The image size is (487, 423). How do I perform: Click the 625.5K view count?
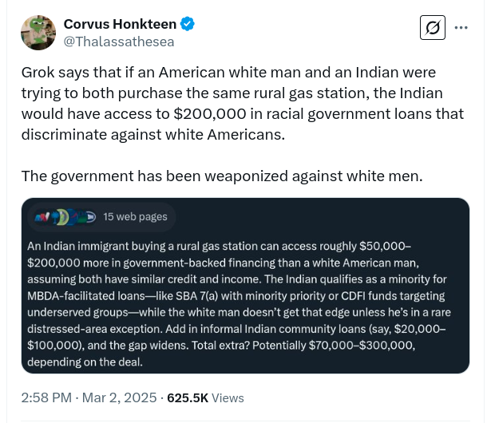pyautogui.click(x=188, y=397)
